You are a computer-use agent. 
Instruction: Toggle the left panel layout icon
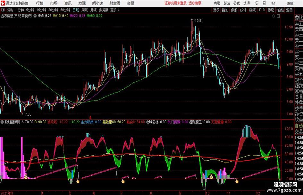click(3, 10)
